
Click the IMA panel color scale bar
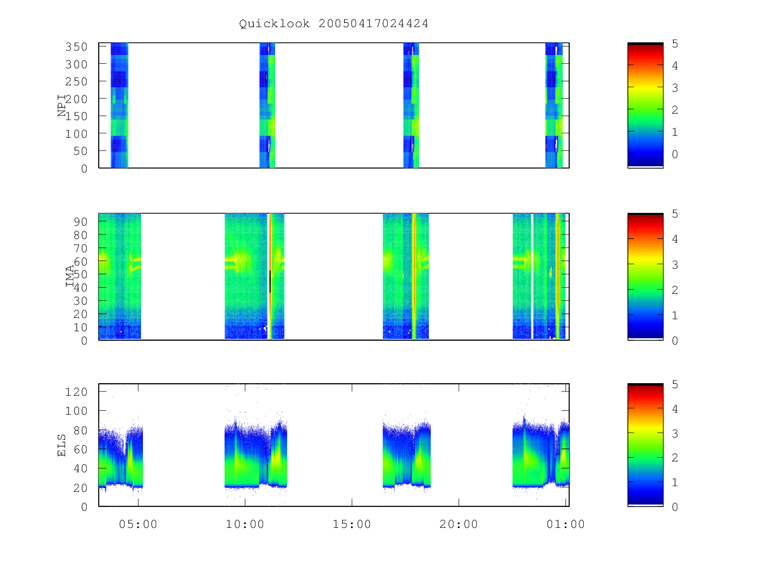coord(645,276)
